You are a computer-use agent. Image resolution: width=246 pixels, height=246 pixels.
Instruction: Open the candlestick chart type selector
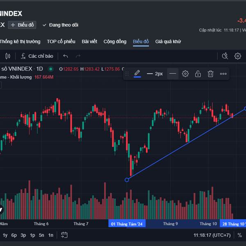pyautogui.click(x=7, y=56)
